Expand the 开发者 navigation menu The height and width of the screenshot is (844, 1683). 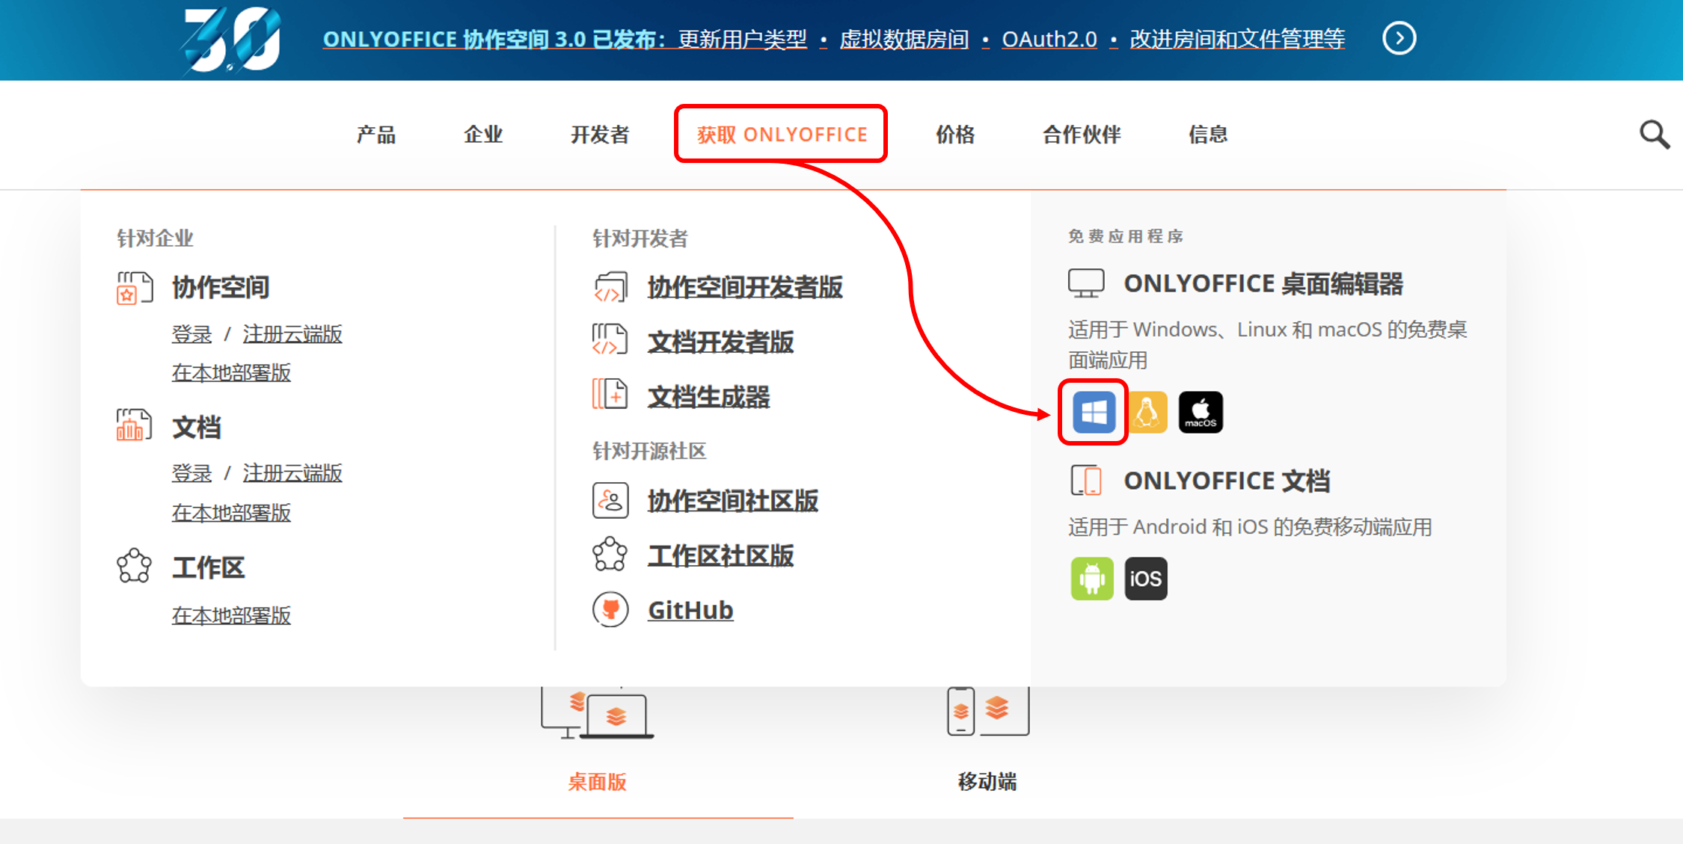tap(600, 135)
